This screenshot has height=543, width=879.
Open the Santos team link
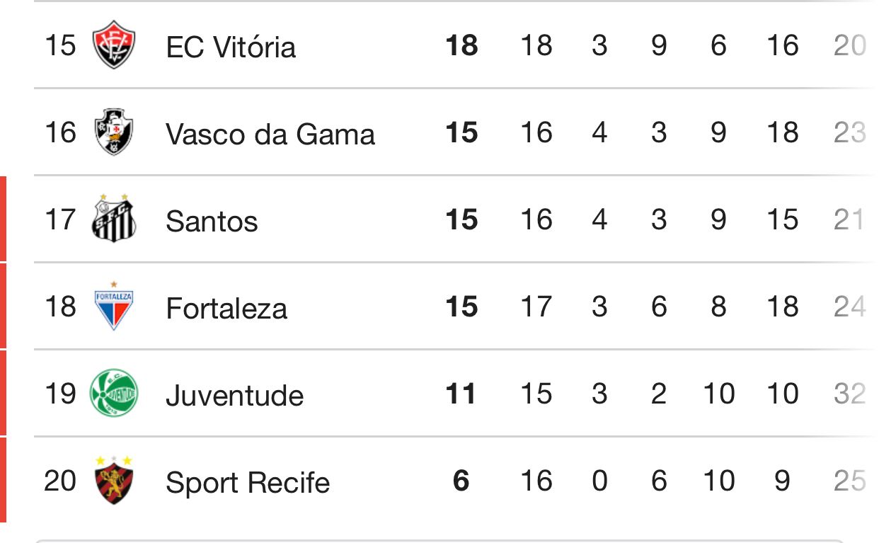212,221
